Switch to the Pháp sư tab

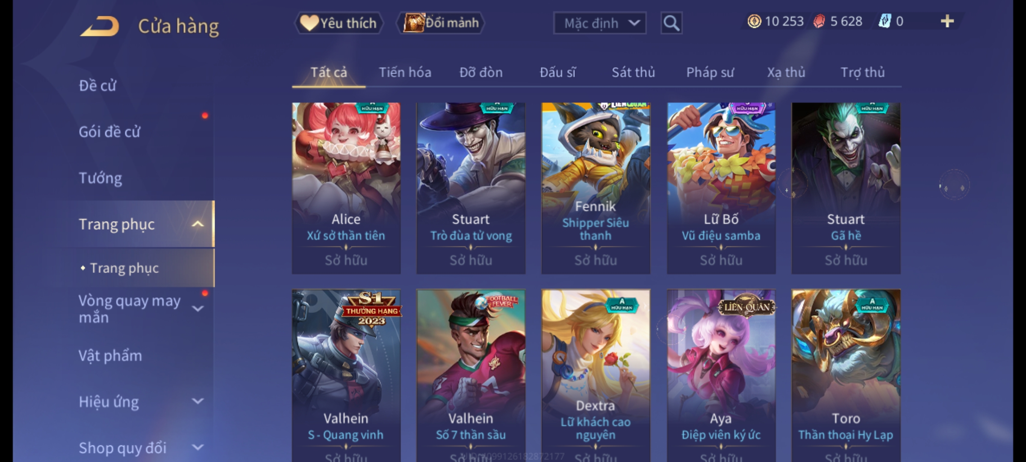point(710,72)
